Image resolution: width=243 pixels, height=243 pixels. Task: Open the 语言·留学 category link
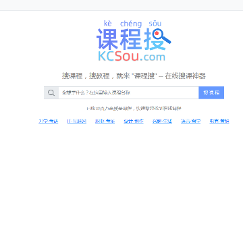(191, 121)
